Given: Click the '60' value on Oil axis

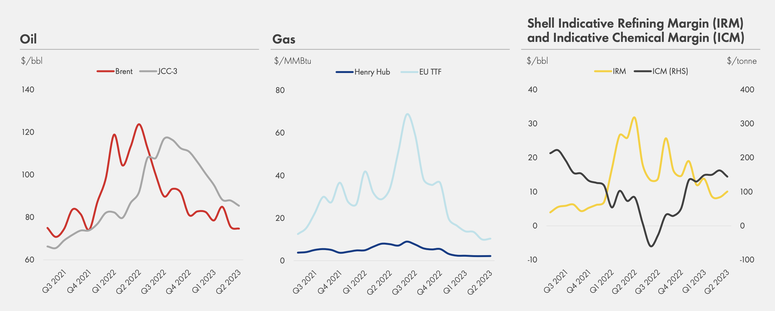Looking at the screenshot, I should (x=30, y=260).
